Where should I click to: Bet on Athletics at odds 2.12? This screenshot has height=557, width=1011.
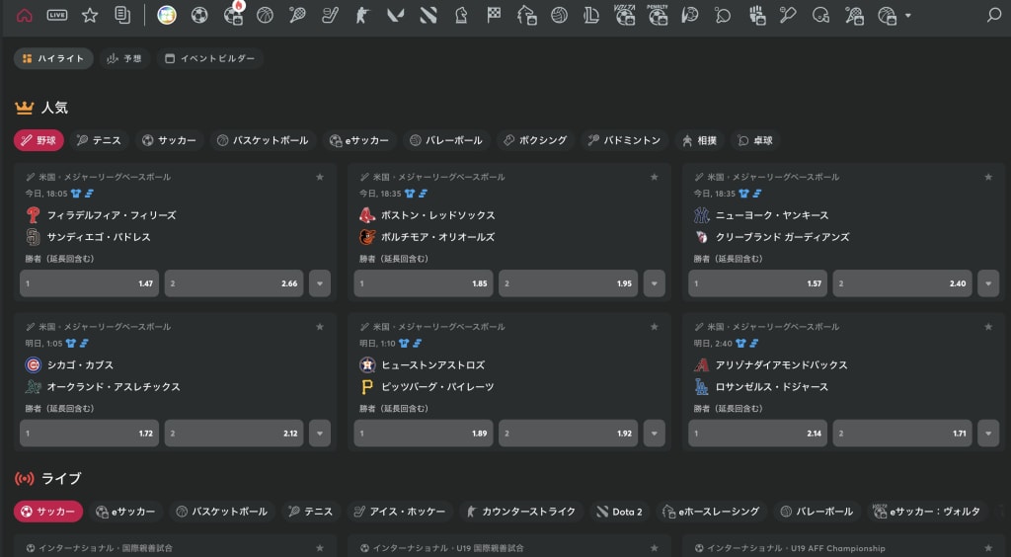click(x=234, y=434)
